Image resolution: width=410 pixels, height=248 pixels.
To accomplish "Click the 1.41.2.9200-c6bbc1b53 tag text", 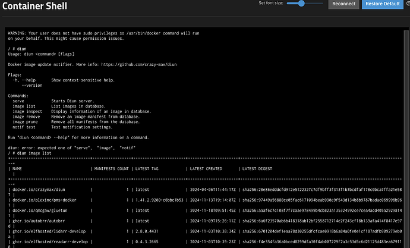I will tap(159, 200).
